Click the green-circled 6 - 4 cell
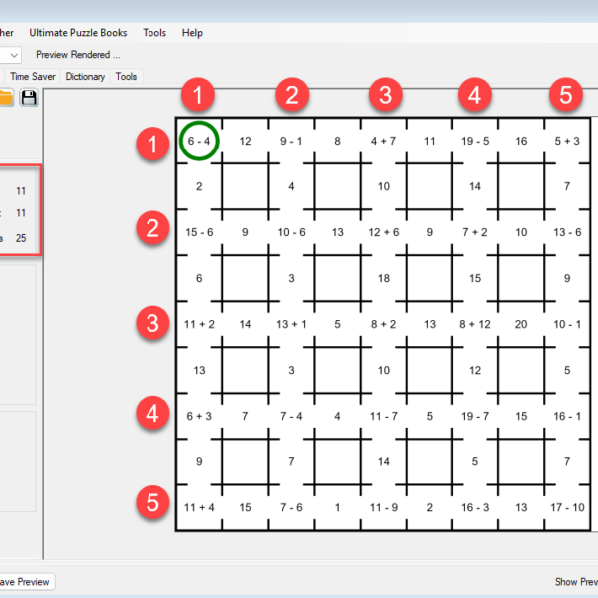Viewport: 598px width, 598px height. pyautogui.click(x=199, y=142)
